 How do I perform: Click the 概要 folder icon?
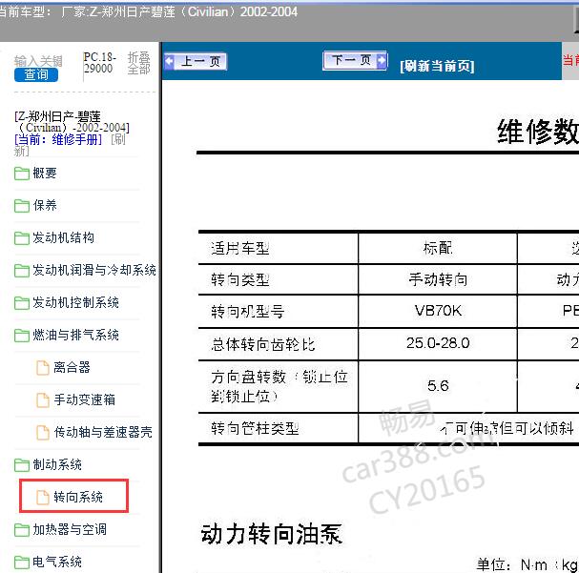22,174
